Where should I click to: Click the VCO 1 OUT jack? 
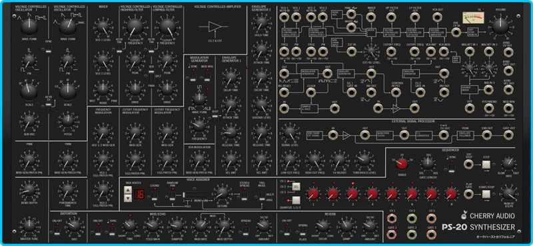coord(296,17)
